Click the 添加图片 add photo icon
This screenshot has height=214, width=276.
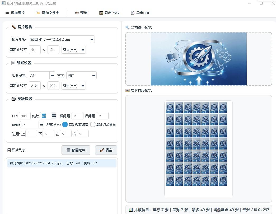7,13
